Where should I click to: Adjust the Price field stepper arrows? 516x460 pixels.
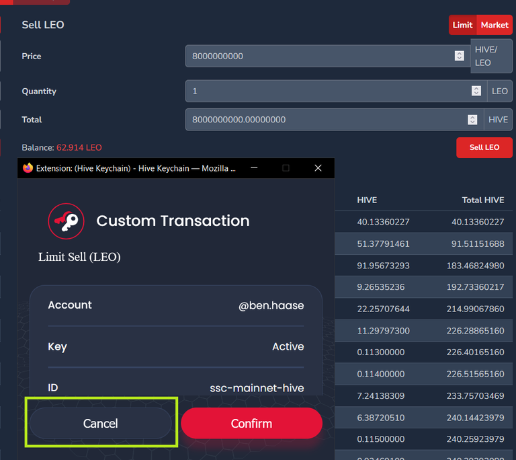[460, 56]
